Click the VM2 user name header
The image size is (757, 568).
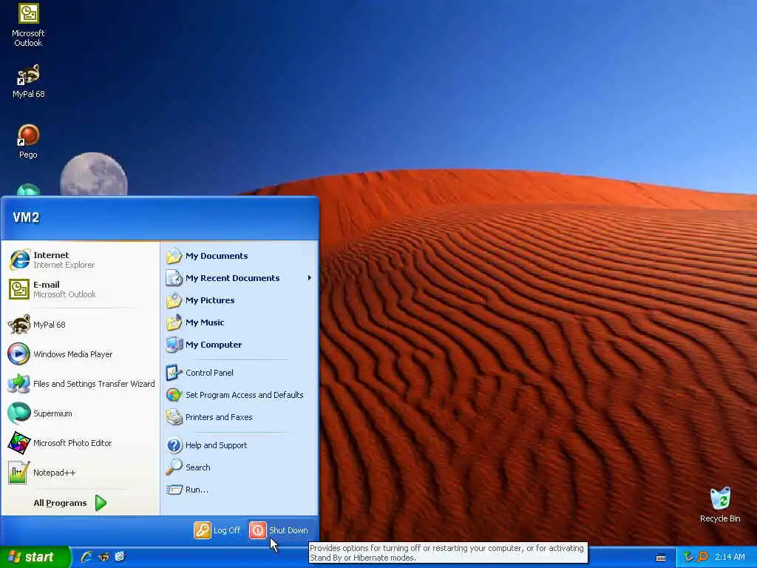26,217
